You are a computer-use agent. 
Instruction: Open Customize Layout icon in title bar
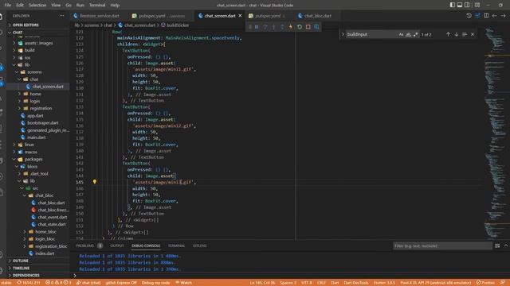point(477,5)
